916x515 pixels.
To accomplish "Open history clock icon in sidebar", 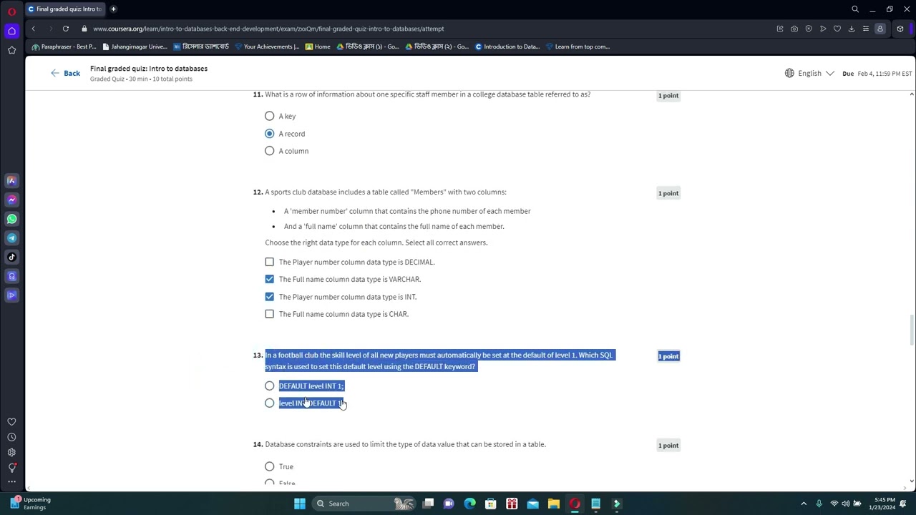I will (11, 437).
